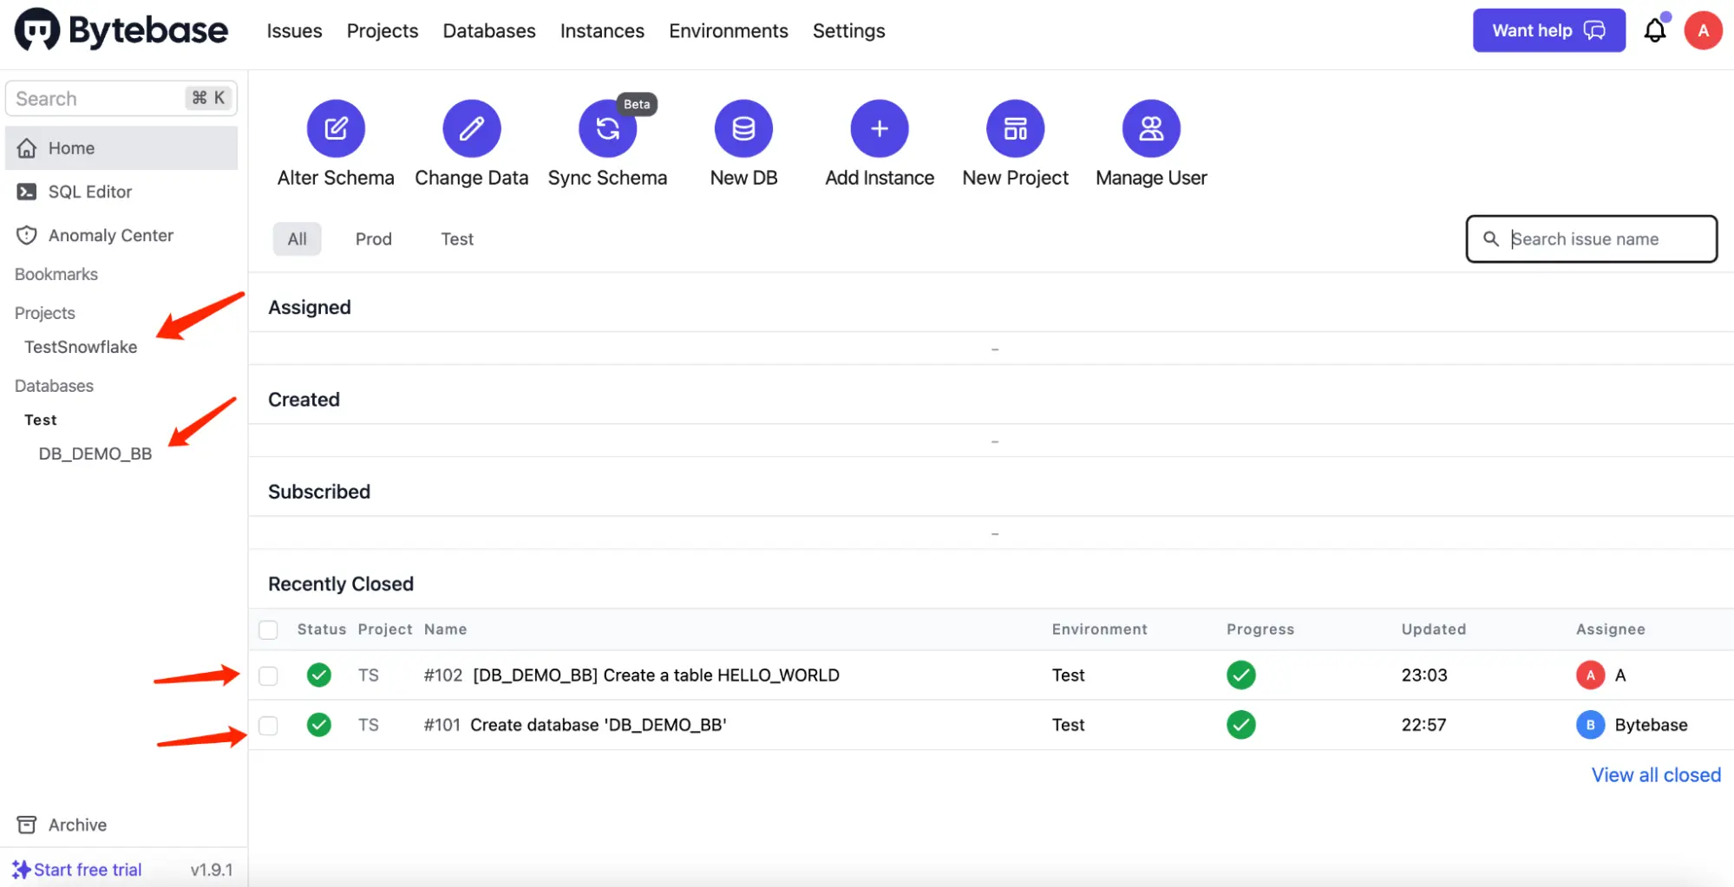Click the sparkle icon beside Start free trial

pyautogui.click(x=21, y=870)
